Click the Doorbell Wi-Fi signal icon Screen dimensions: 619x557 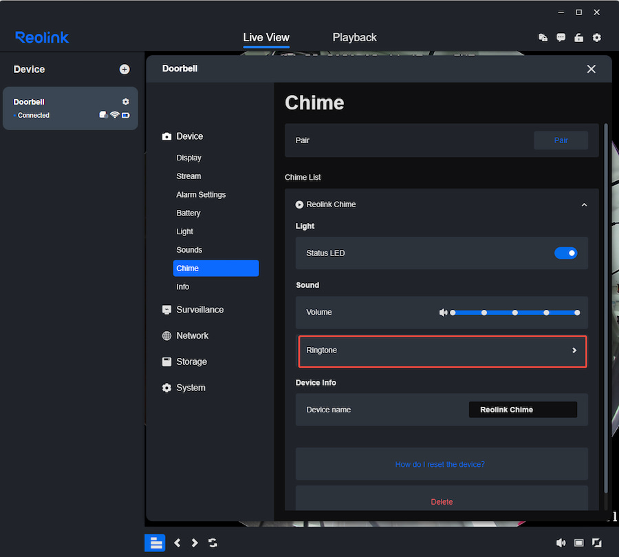tap(114, 115)
